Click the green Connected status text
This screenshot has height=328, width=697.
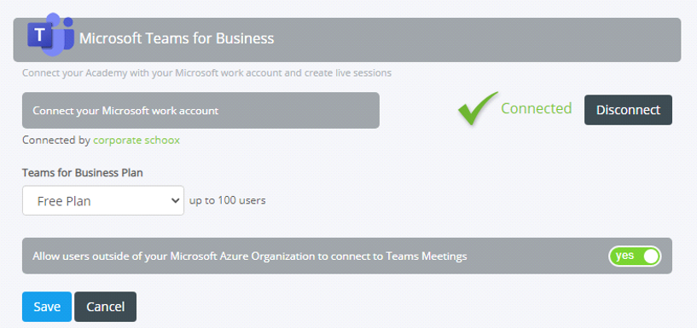click(537, 108)
